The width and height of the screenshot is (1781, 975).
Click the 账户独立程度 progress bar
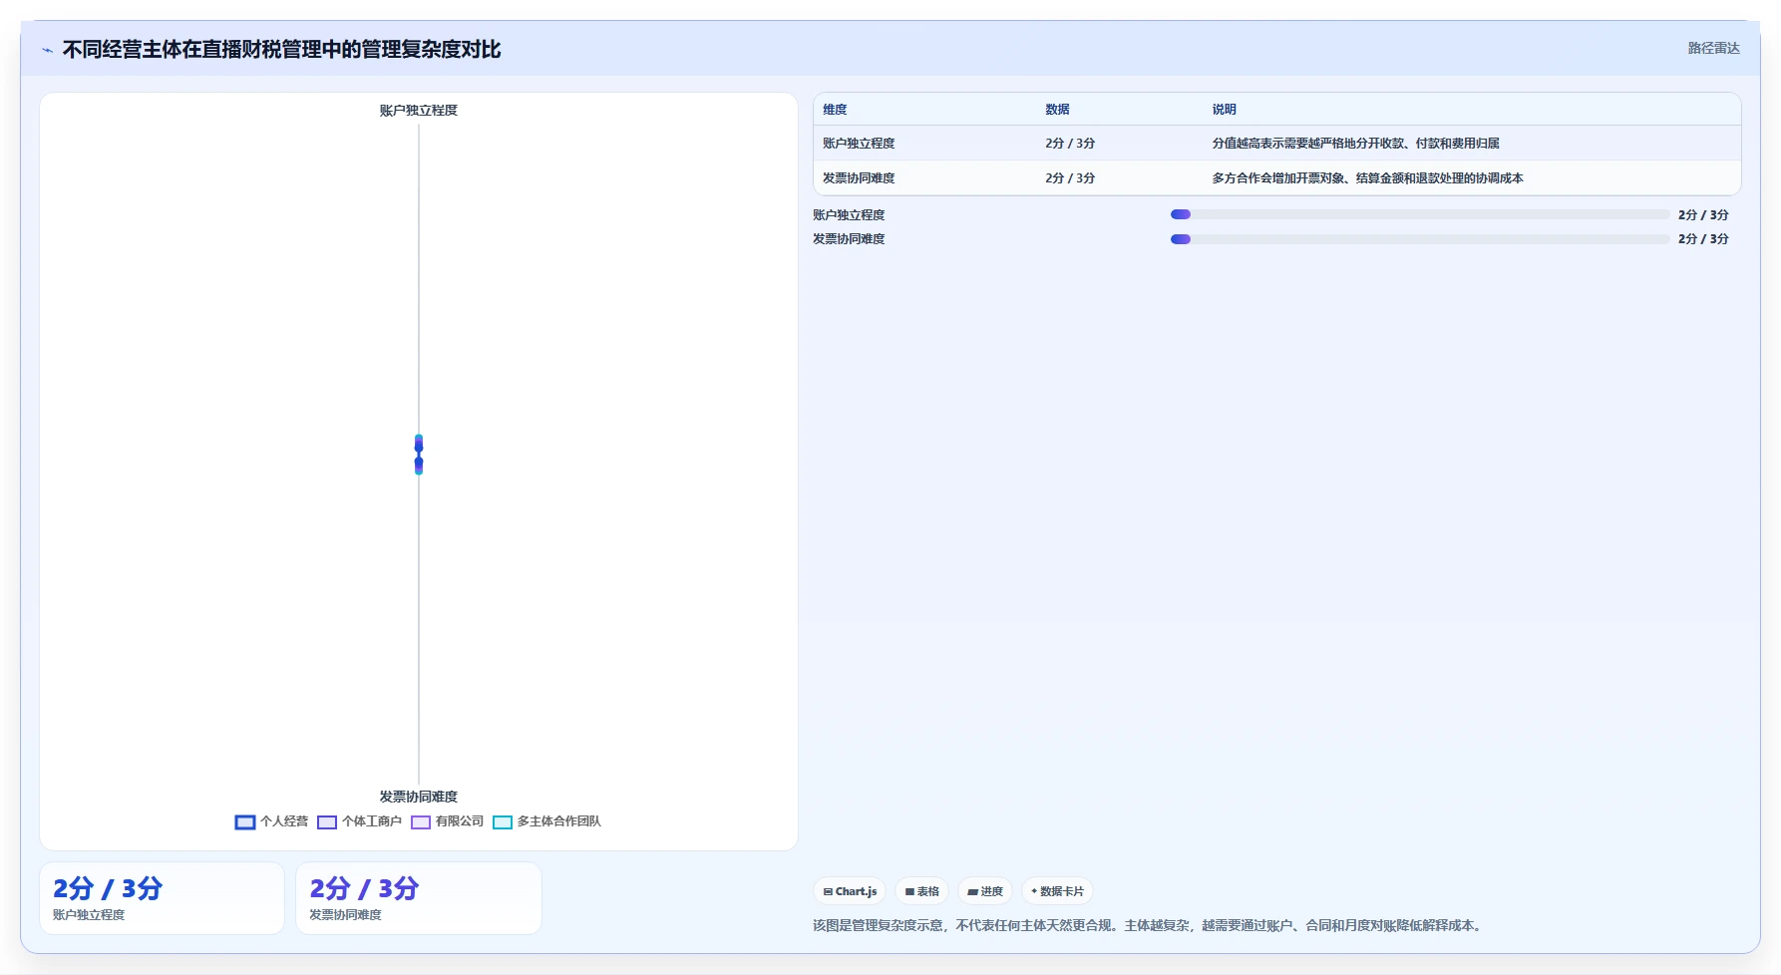pos(1420,214)
